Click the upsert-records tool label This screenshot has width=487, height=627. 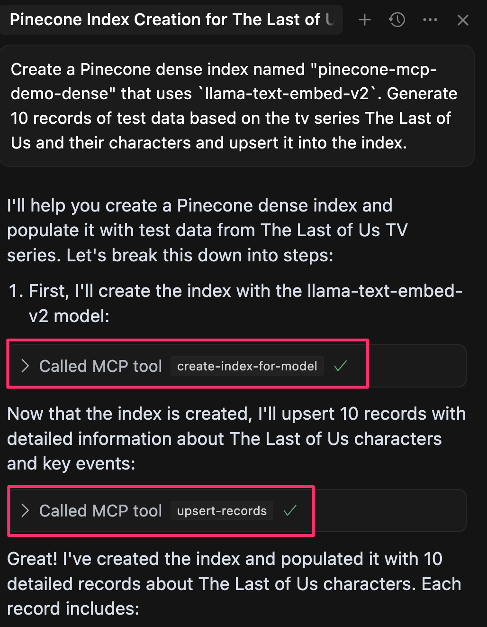[x=221, y=511]
